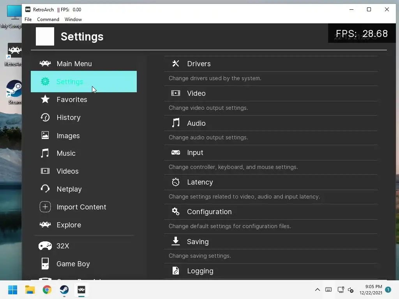Open the Images sidebar label

[68, 136]
